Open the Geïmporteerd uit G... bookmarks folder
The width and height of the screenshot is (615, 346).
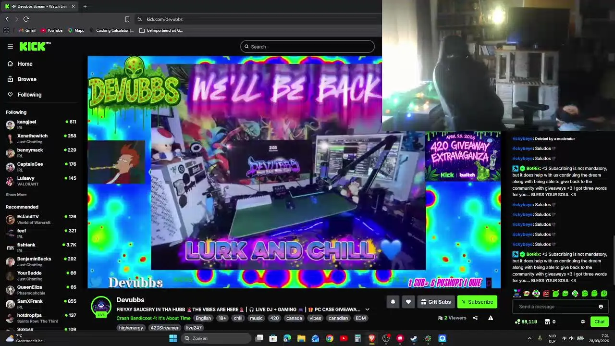[161, 30]
